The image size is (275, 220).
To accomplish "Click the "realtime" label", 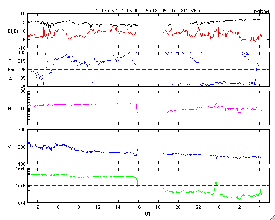I will (262, 12).
